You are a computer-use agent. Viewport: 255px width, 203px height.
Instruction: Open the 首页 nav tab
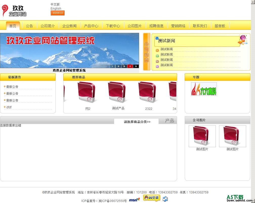tap(13, 26)
